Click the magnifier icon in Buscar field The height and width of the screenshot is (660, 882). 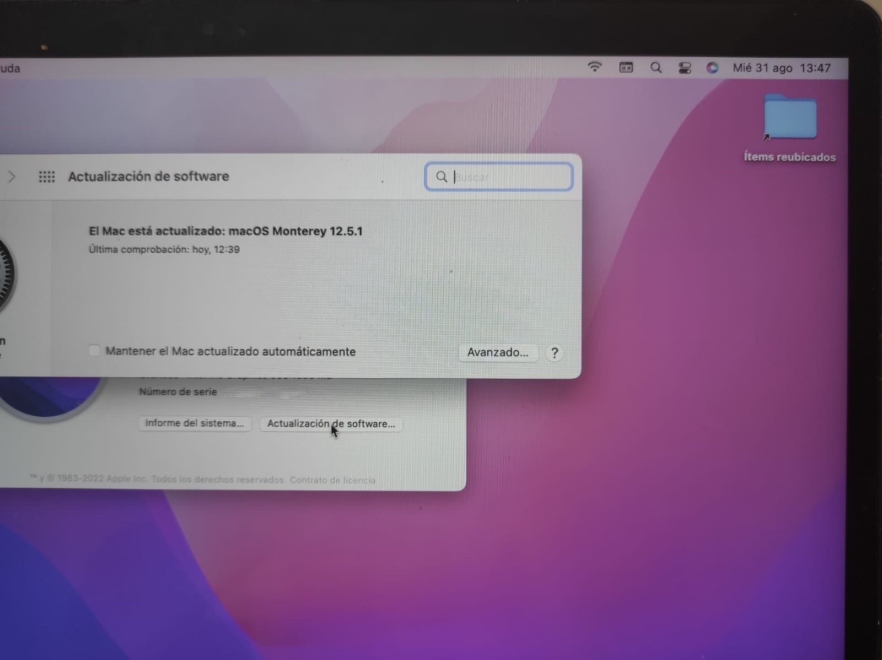click(442, 176)
